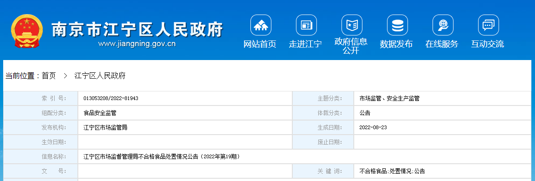535x181 pixels.
Task: Click the breadcrumb arrow separator
Action: tap(66, 76)
